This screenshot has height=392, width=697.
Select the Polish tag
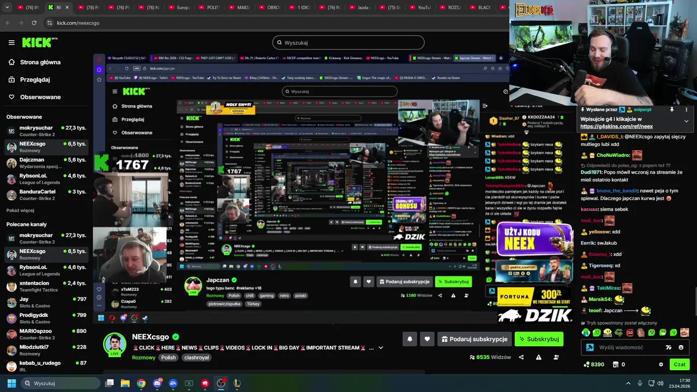(x=168, y=358)
